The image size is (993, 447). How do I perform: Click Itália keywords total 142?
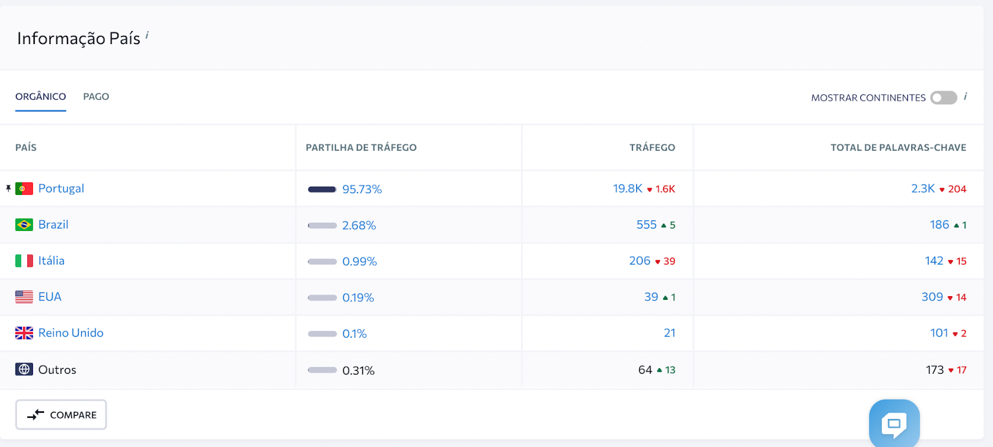tap(934, 261)
